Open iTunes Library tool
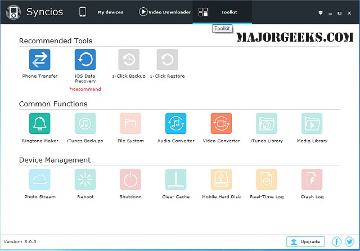 [x=267, y=123]
